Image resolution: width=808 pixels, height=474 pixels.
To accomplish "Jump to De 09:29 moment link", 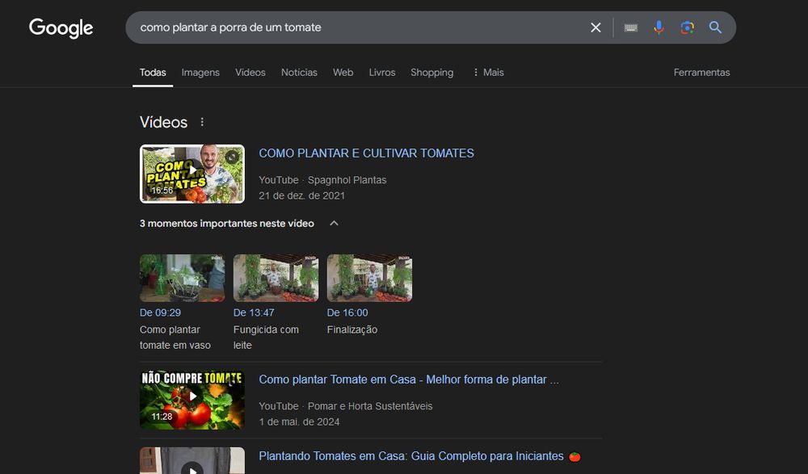I will pyautogui.click(x=160, y=313).
